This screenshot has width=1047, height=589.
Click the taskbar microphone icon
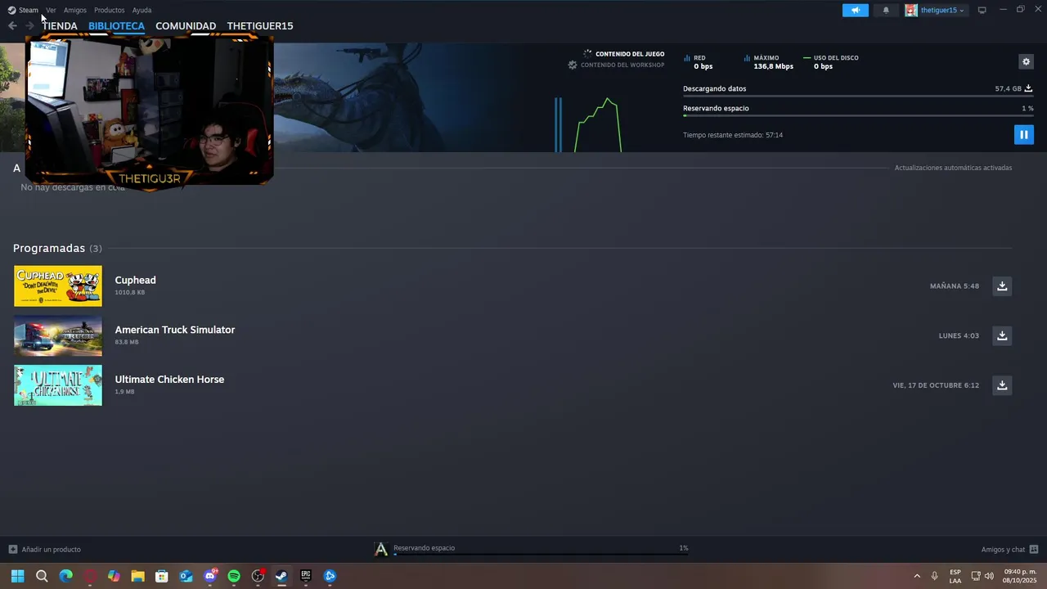934,576
